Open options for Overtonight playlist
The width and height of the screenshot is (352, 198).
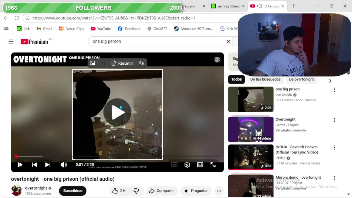click(x=334, y=120)
